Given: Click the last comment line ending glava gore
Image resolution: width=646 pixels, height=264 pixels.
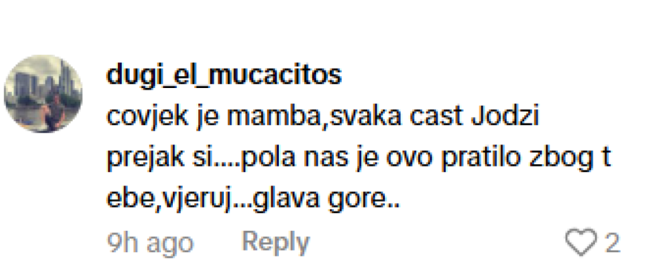Looking at the screenshot, I should (254, 199).
